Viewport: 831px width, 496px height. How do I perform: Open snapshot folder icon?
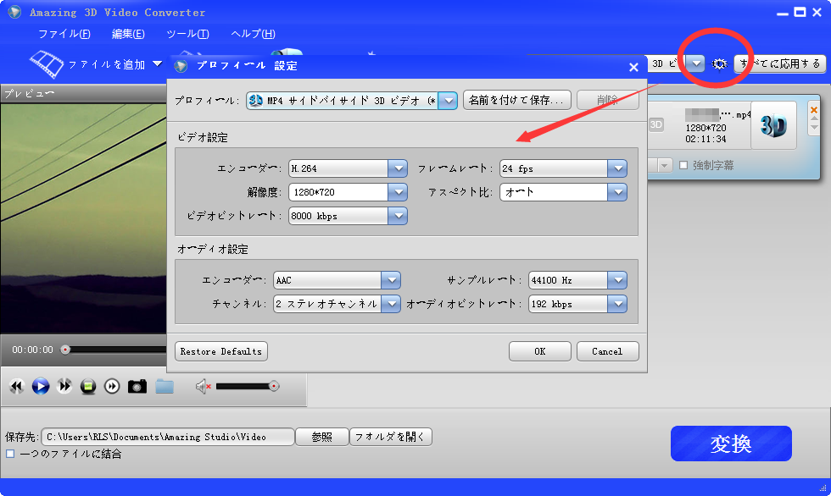click(165, 386)
